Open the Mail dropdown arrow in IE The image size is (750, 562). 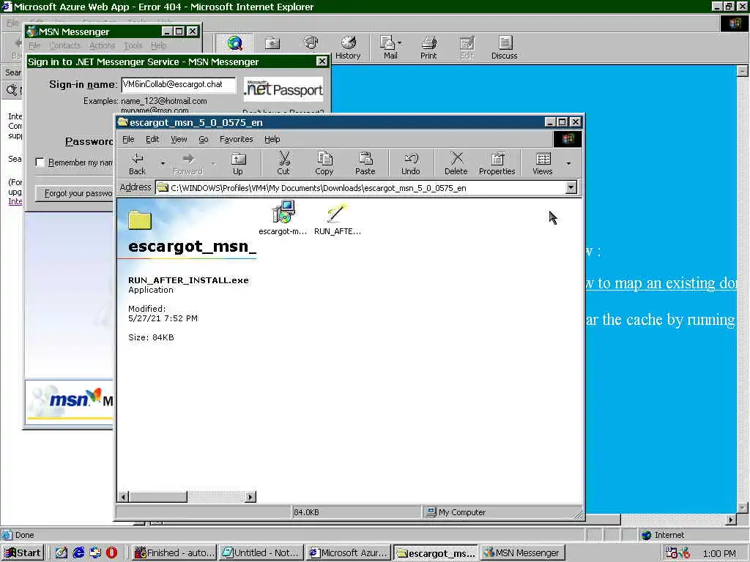point(400,43)
